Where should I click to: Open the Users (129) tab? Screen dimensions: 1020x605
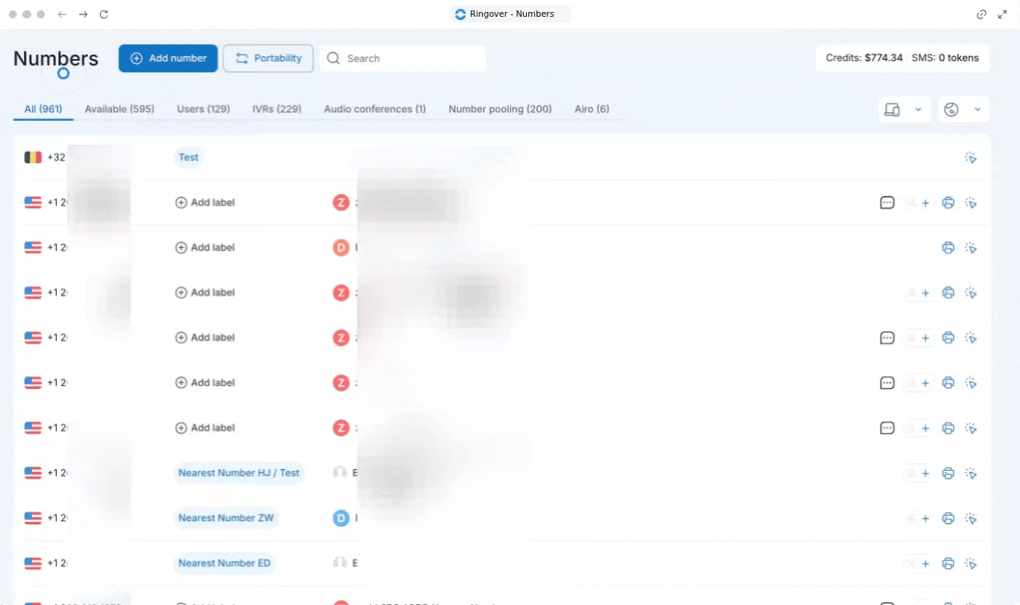tap(203, 109)
